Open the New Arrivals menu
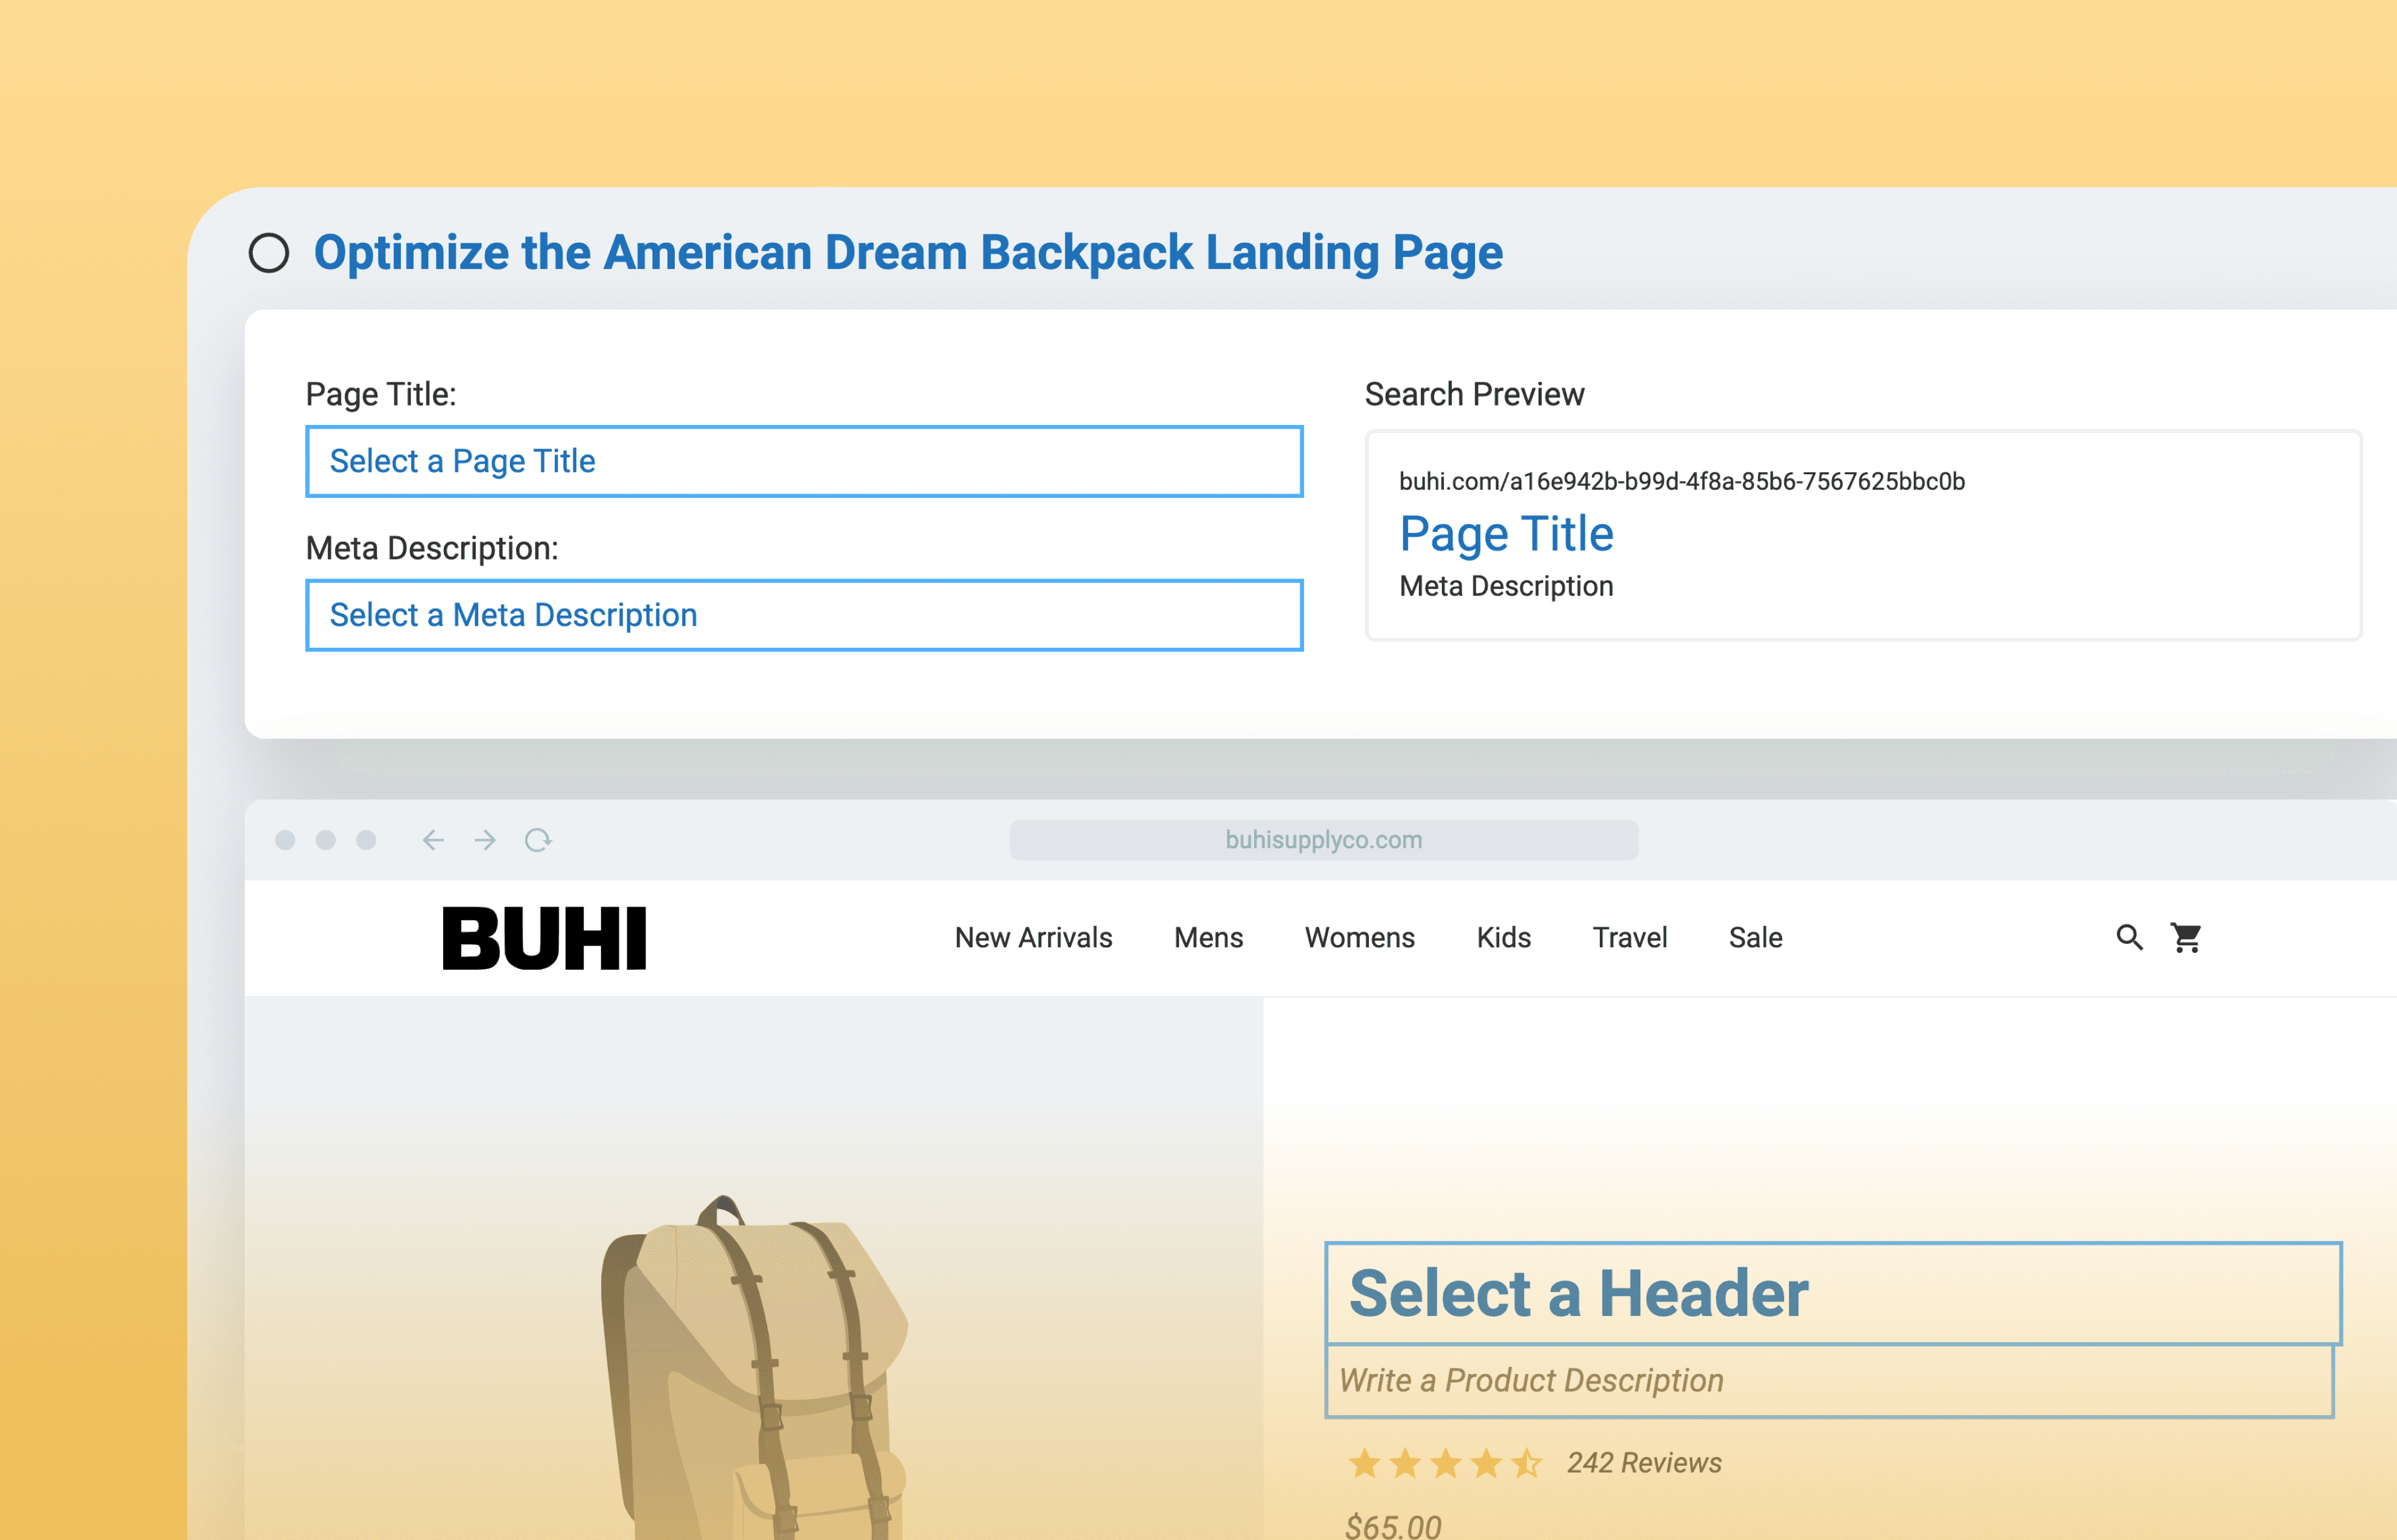 tap(1032, 938)
